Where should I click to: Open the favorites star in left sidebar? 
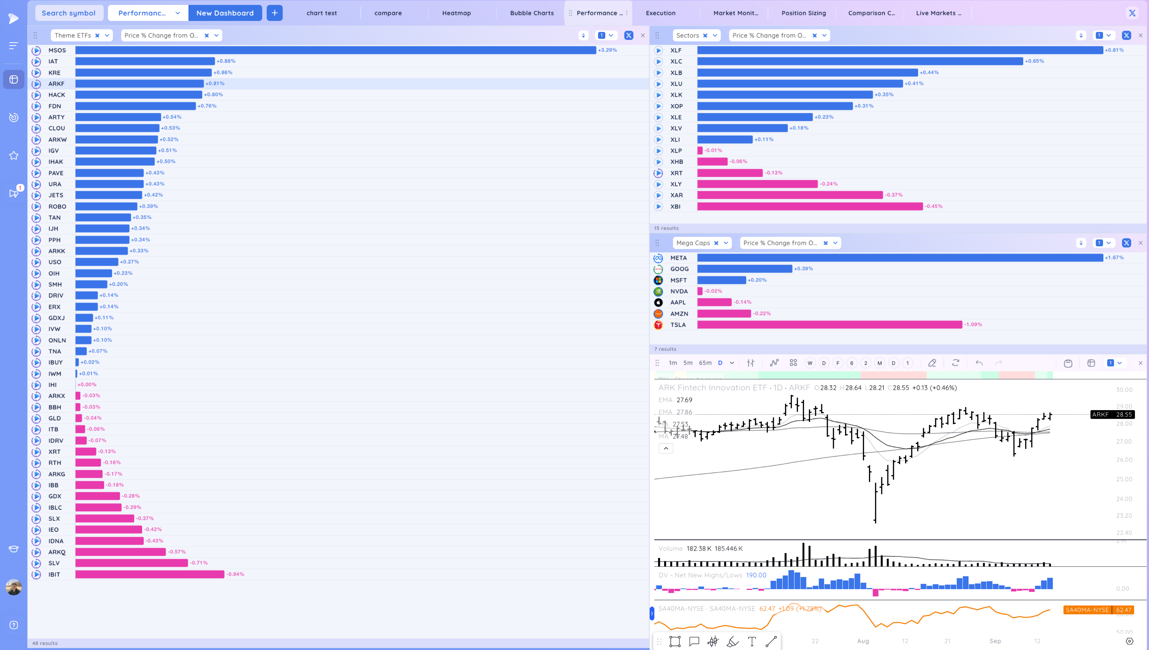coord(14,155)
